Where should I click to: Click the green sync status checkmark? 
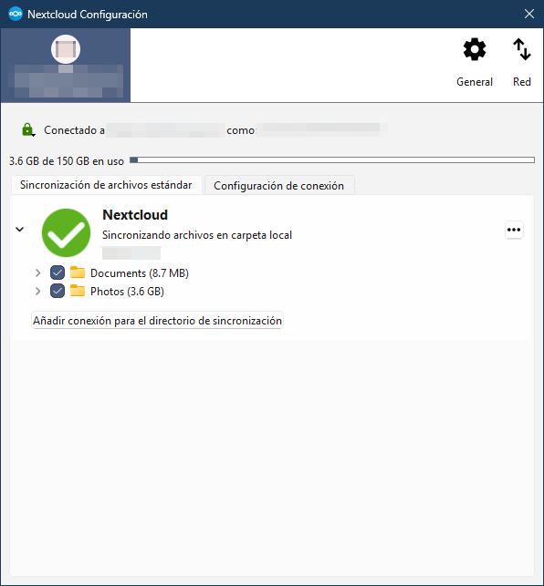[67, 232]
